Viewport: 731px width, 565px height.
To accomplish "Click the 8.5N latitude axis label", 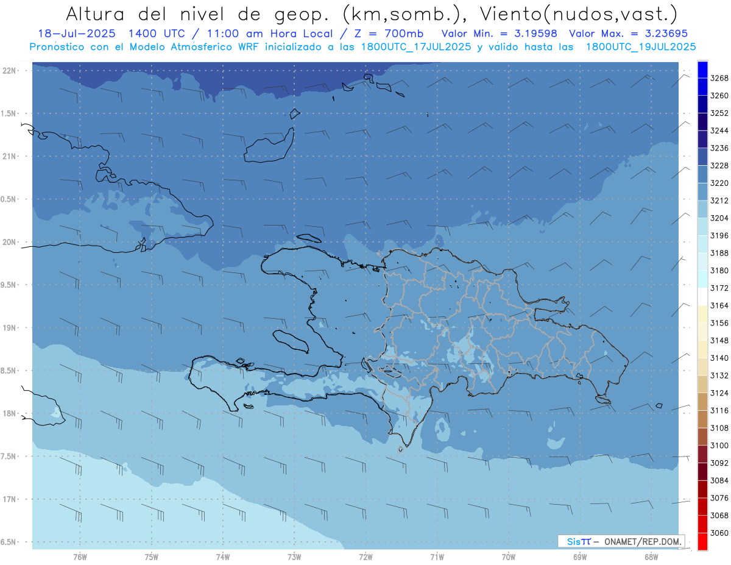I will click(x=9, y=371).
